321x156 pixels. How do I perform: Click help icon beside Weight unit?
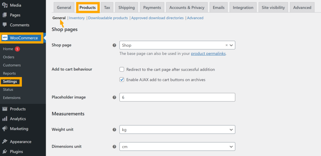pos(114,129)
